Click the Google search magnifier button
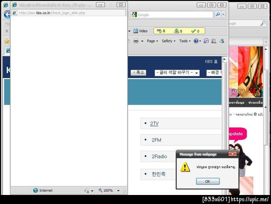The width and height of the screenshot is (271, 204). 218,14
